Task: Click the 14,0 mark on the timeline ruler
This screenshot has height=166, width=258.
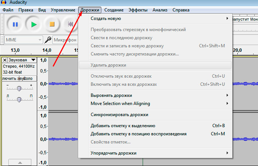Action: tap(47, 50)
